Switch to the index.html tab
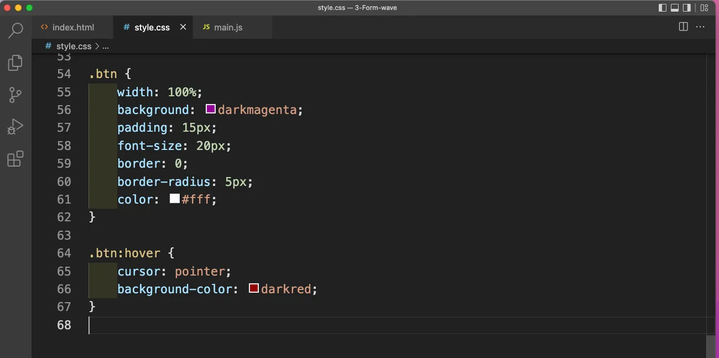719x358 pixels. click(x=72, y=27)
